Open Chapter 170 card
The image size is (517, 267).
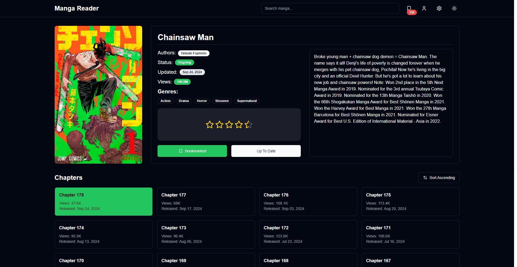[x=104, y=260]
